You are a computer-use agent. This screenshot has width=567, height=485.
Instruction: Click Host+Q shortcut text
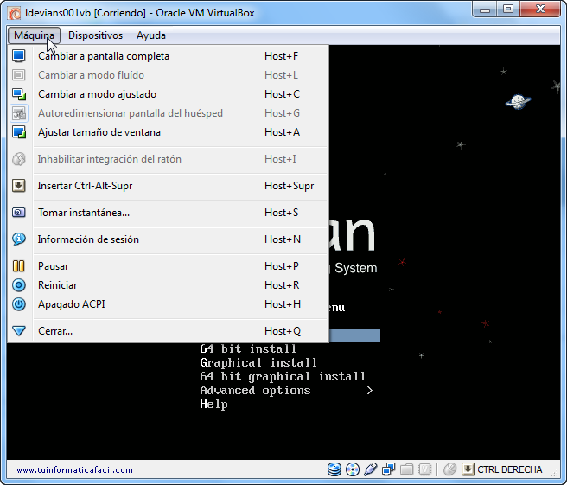[x=283, y=331]
